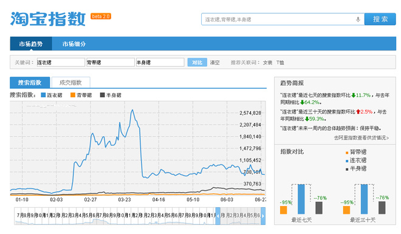Click the blue 搜索 search button

(380, 19)
